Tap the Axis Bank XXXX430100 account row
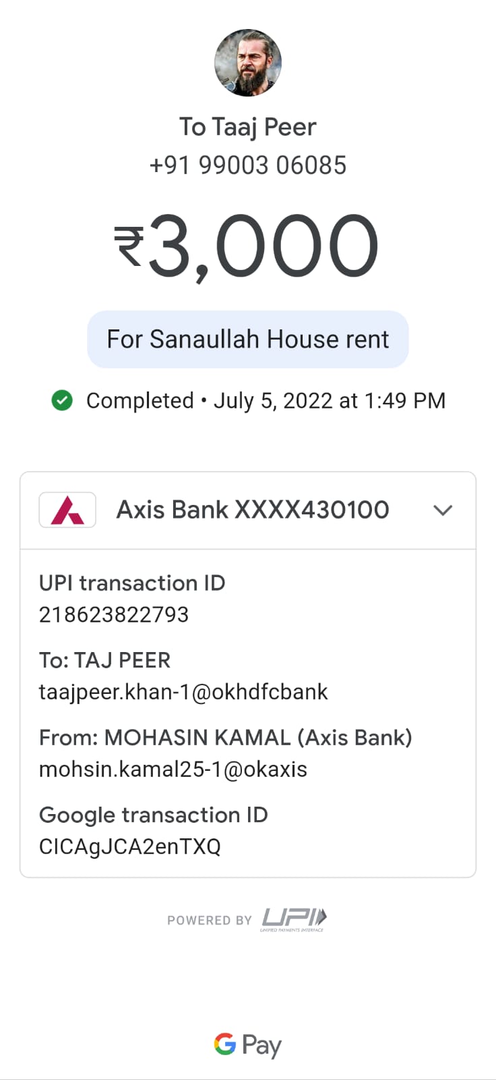This screenshot has width=496, height=1080. pos(248,510)
